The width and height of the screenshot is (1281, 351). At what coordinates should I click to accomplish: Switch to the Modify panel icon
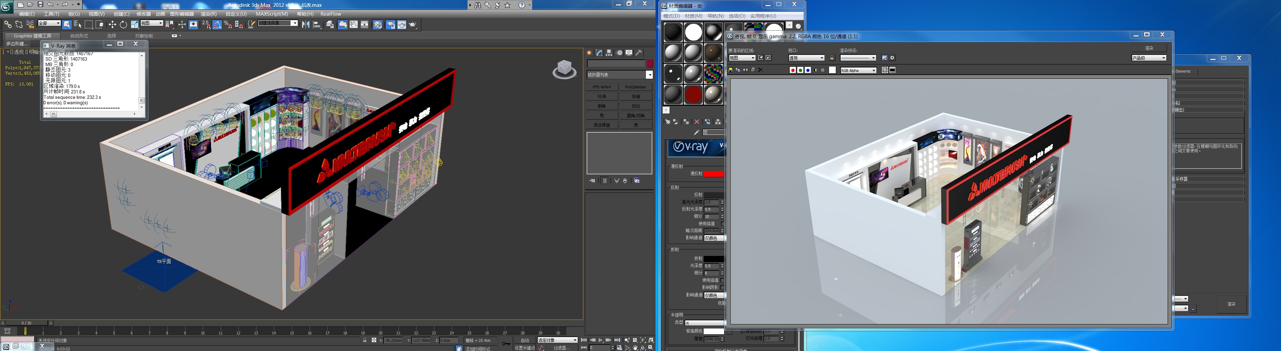(599, 52)
